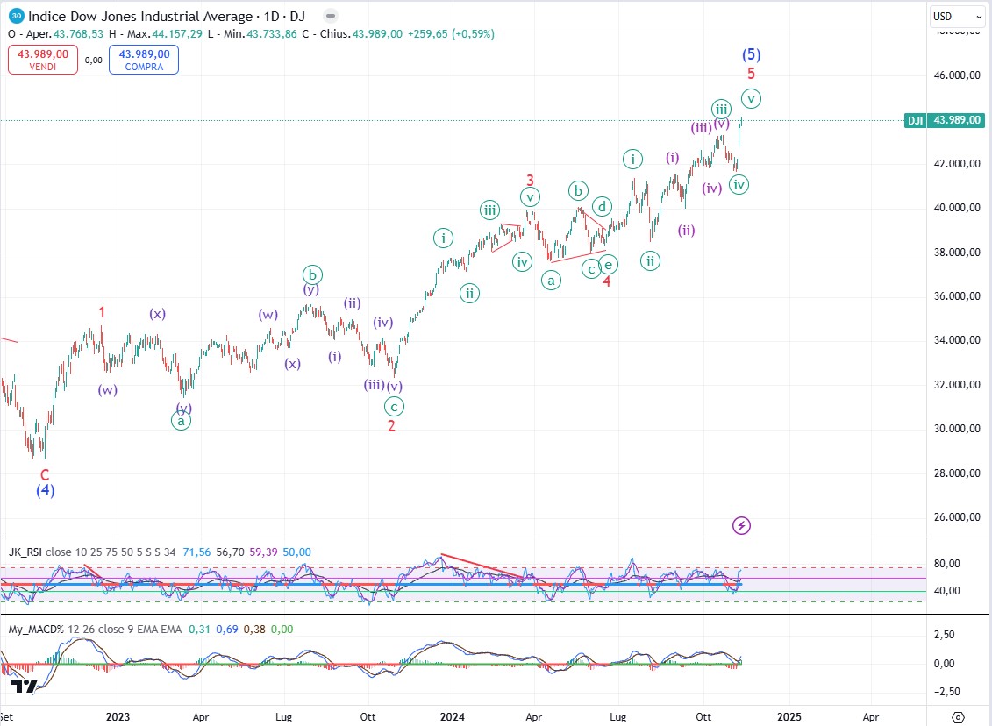Click the 2025 label on the time axis
Image resolution: width=992 pixels, height=726 pixels.
tap(789, 716)
